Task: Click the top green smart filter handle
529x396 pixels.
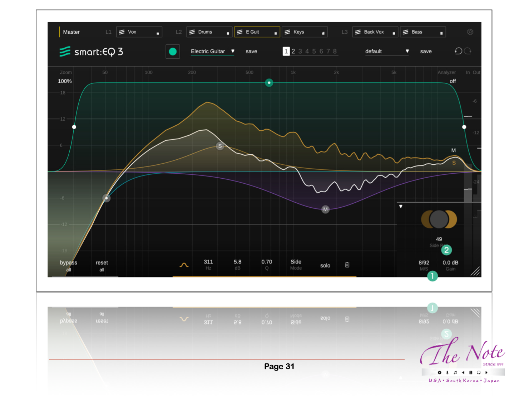Action: tap(269, 83)
